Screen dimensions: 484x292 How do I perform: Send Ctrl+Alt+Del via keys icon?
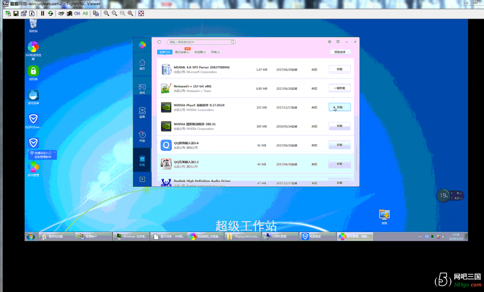(x=61, y=13)
